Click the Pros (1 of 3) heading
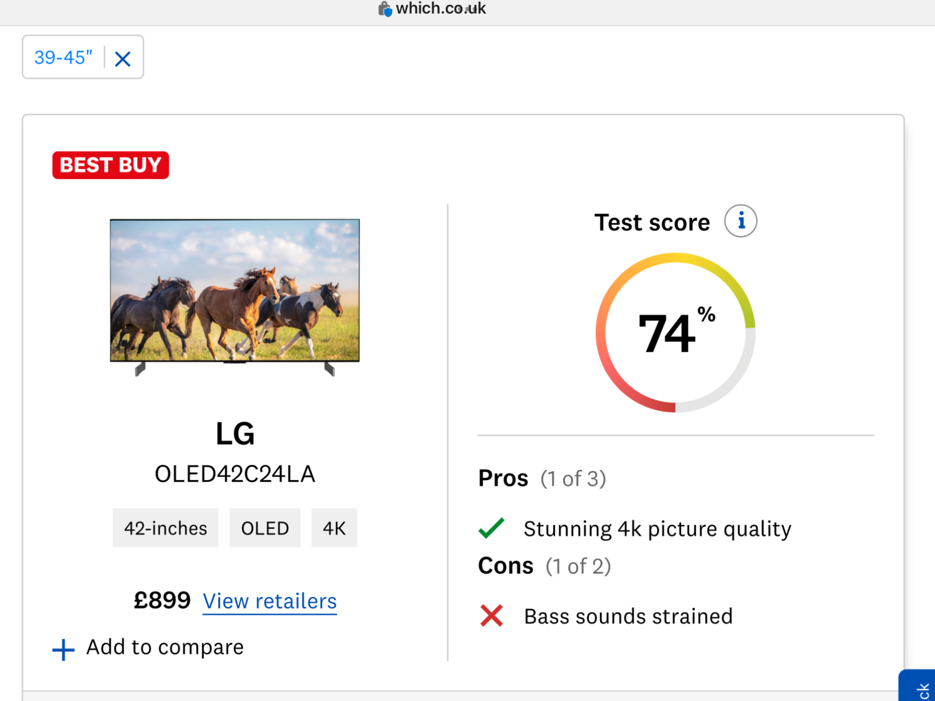 point(542,478)
